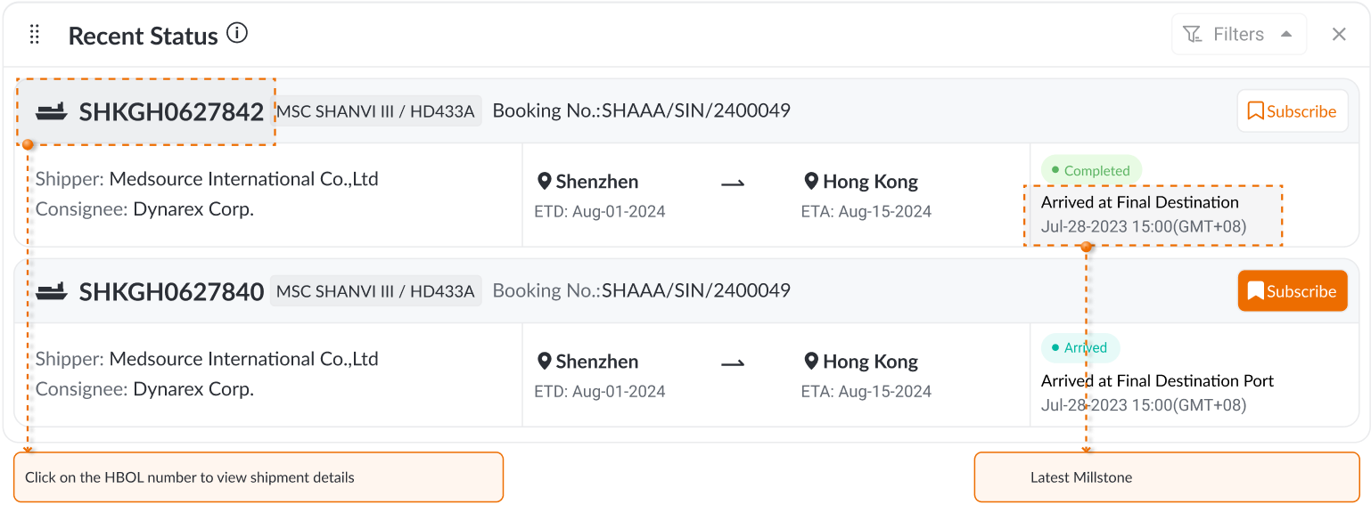Click the MSC SHANVI III tag in first shipment
The height and width of the screenshot is (513, 1371).
pos(375,111)
